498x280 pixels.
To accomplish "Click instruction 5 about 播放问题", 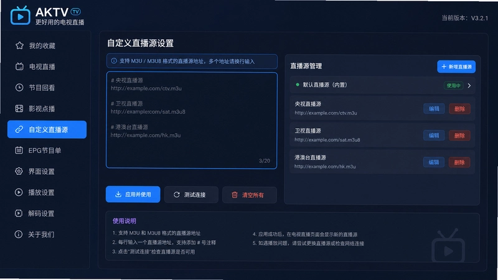I will (308, 243).
